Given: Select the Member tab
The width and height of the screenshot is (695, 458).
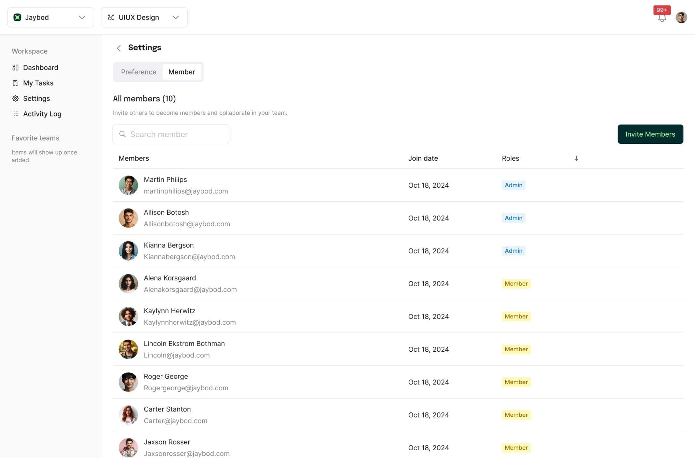Looking at the screenshot, I should 182,72.
